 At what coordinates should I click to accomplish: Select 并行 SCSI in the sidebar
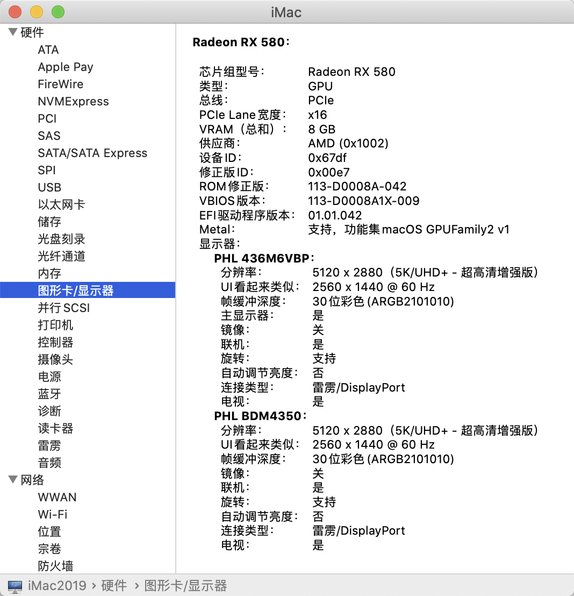[x=64, y=308]
